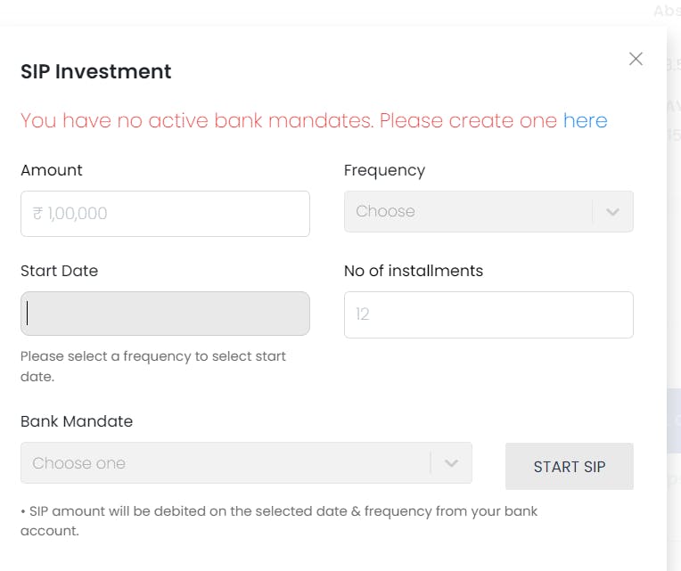Click the No of installments label
Screen dimensions: 681x571
coord(414,271)
